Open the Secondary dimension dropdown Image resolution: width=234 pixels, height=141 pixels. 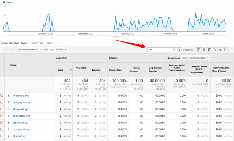point(30,49)
